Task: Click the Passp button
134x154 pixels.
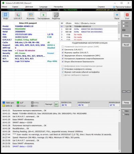Action: tap(126, 103)
